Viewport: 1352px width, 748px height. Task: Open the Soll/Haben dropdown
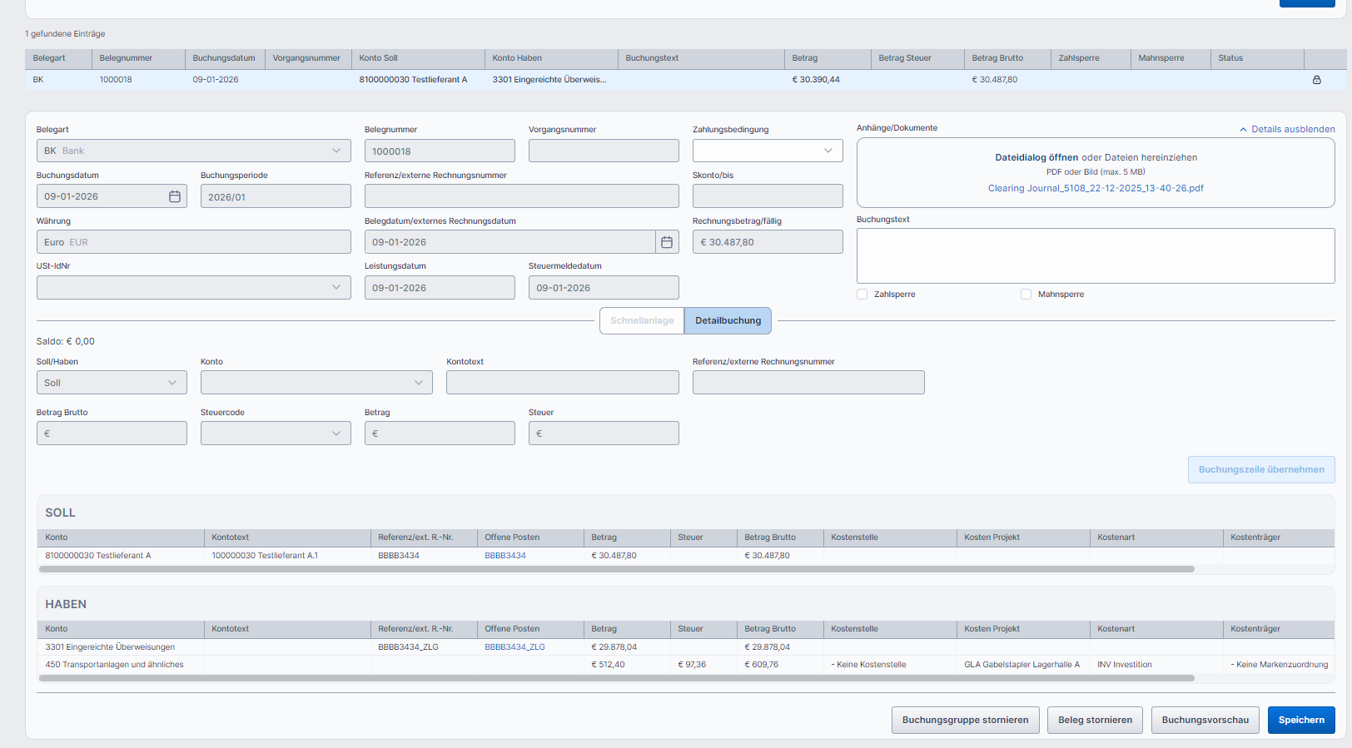pos(111,383)
